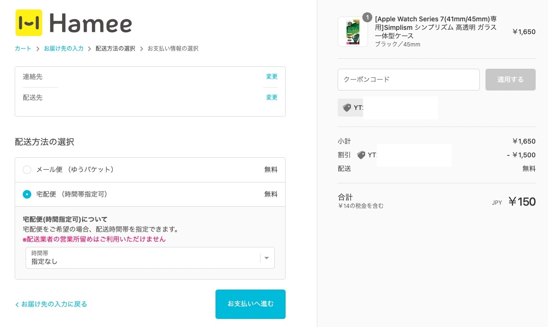Screen dimensions: 548x327
Task: Click the tag icon in the 割引 discount row
Action: (x=361, y=155)
